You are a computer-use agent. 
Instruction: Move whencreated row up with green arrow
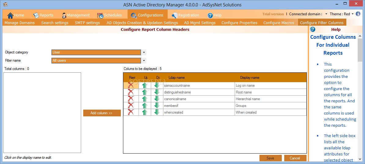point(145,112)
